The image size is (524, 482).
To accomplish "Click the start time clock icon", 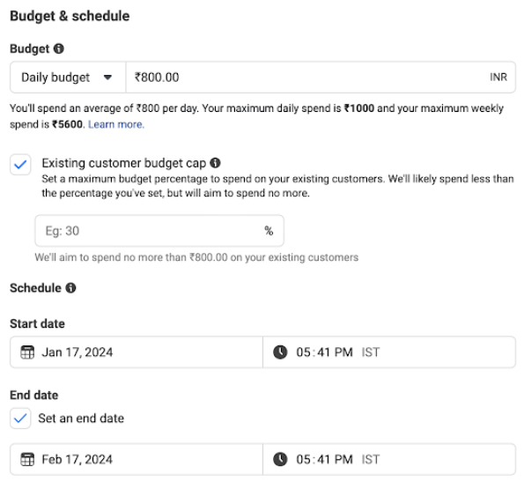I will [x=280, y=352].
